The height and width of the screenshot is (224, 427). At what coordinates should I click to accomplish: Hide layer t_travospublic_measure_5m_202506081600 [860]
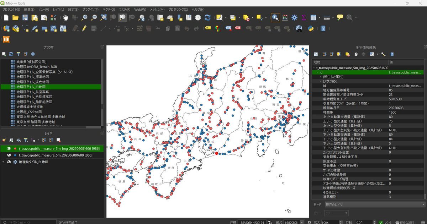[9, 155]
